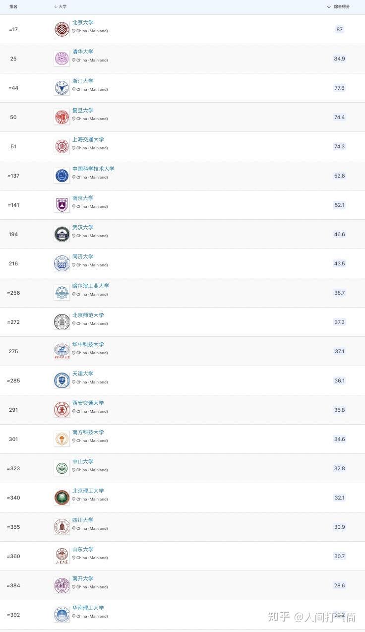Click the Peking University (北京大学) logo

pos(62,29)
